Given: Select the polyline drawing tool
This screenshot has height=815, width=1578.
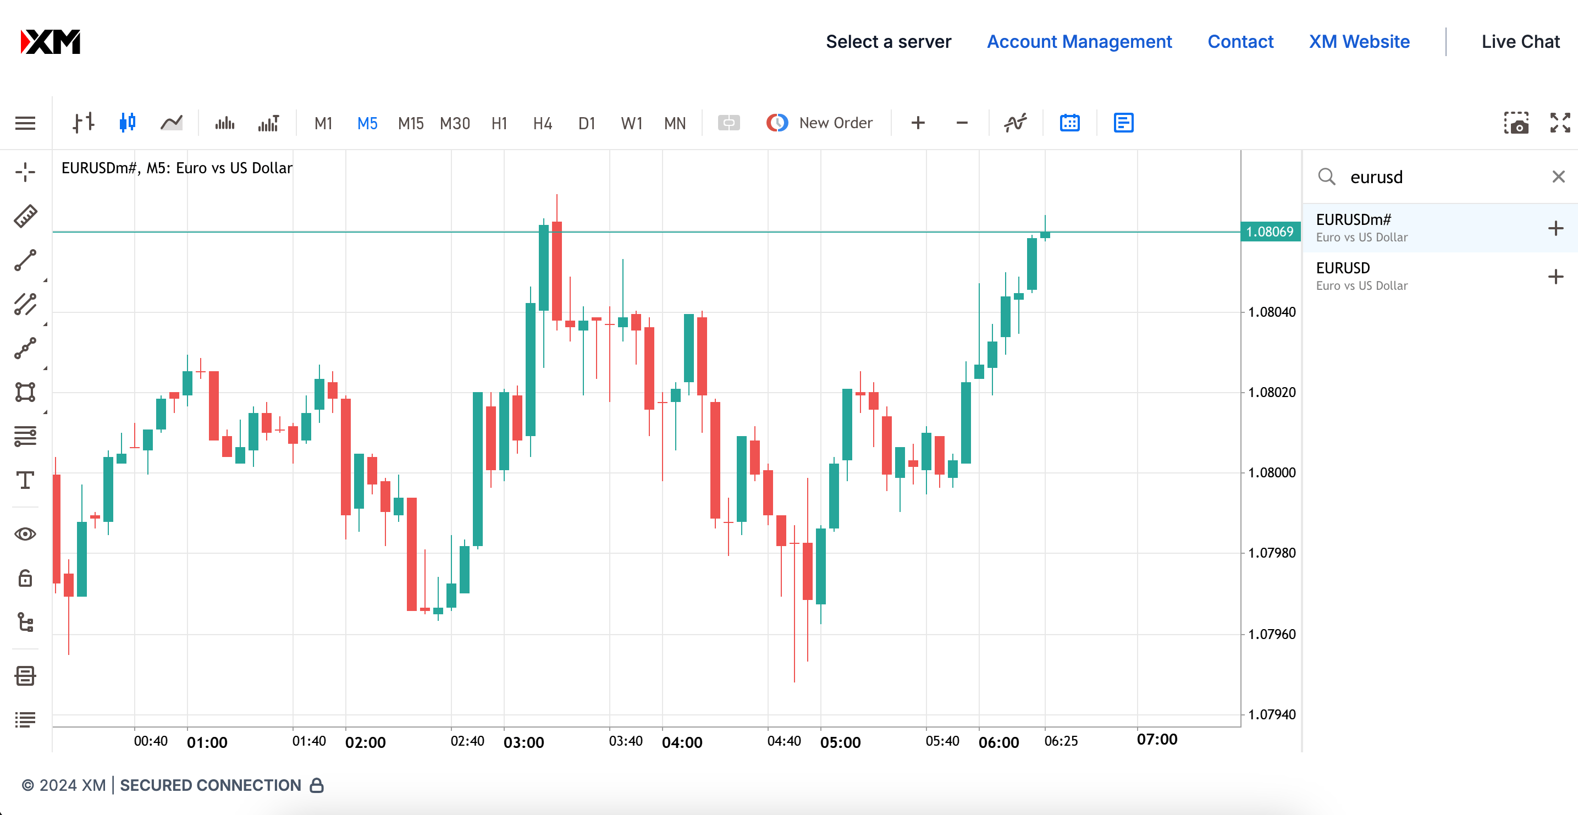Looking at the screenshot, I should (x=25, y=348).
